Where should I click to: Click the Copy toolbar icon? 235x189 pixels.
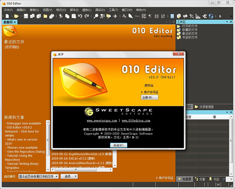point(67,16)
